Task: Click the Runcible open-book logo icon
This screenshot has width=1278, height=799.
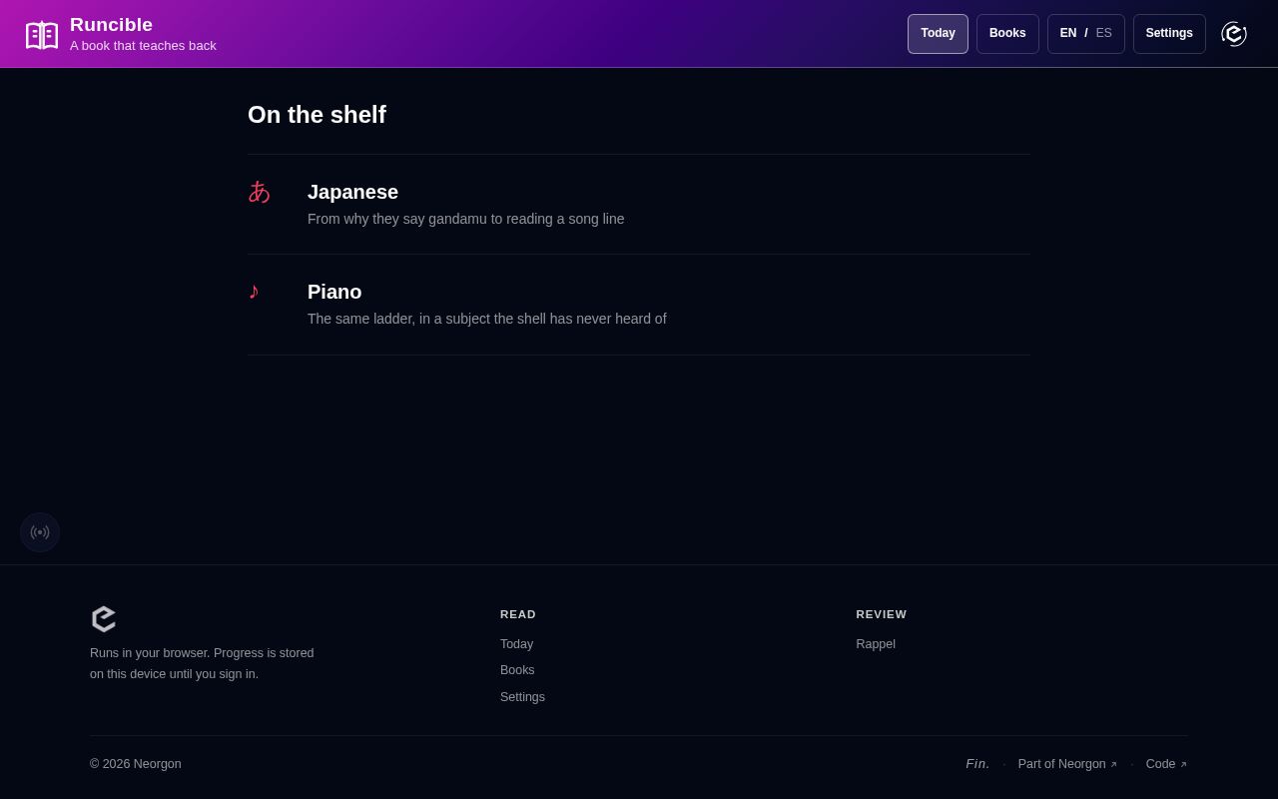Action: click(42, 35)
